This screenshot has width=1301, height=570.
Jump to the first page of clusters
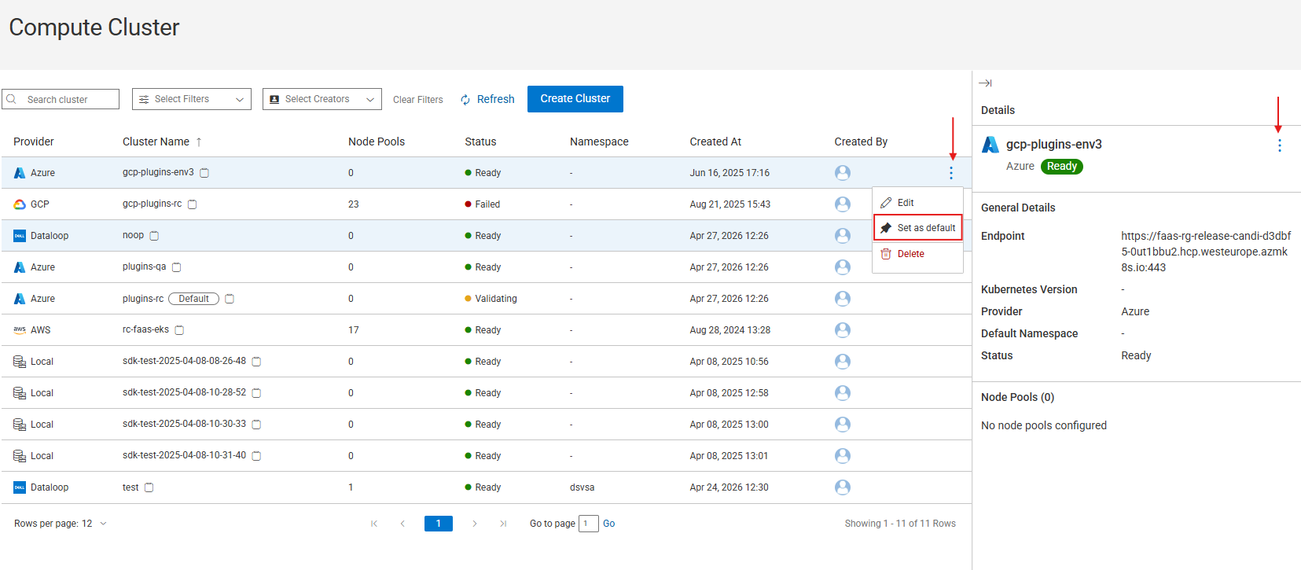point(374,524)
